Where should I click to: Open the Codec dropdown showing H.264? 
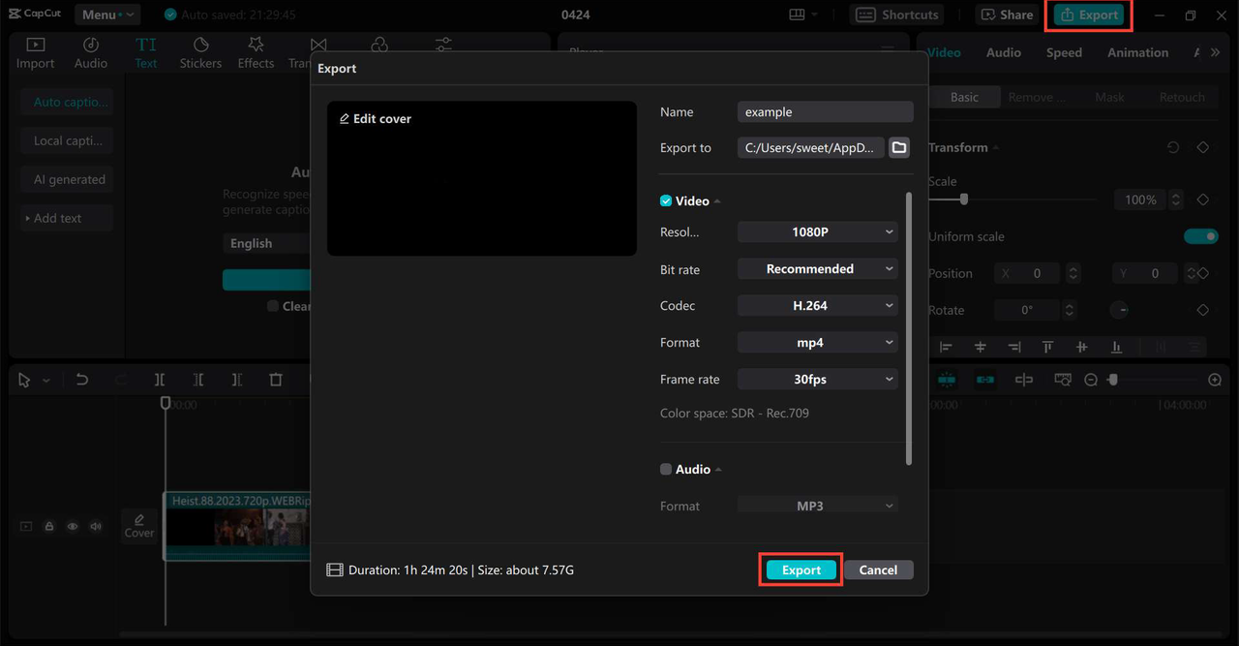[x=818, y=306]
